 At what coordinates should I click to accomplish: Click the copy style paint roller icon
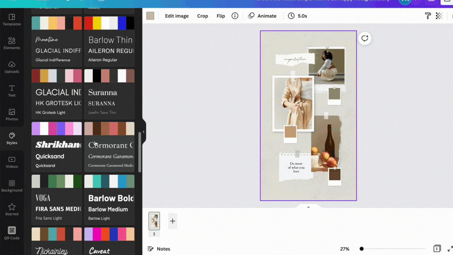coord(428,16)
